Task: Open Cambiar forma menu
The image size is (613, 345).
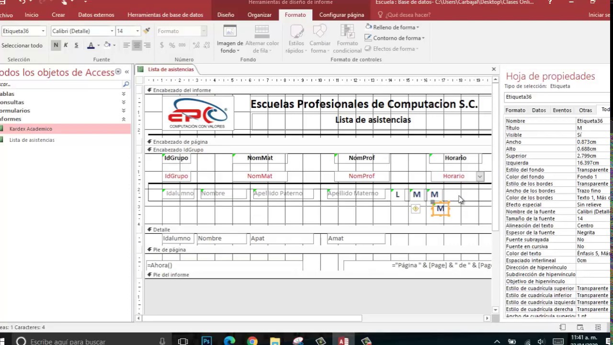Action: coord(320,40)
